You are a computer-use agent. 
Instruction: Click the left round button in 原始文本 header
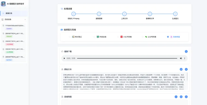[181, 69]
